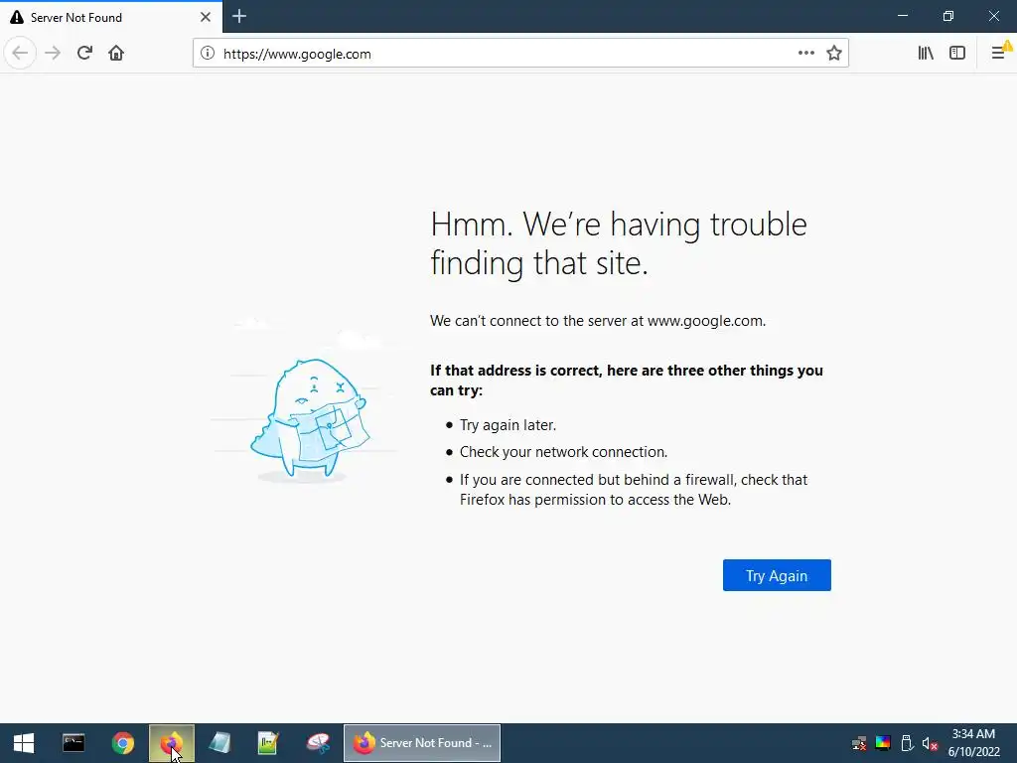Open the page actions three-dot menu
Image resolution: width=1017 pixels, height=763 pixels.
[806, 54]
